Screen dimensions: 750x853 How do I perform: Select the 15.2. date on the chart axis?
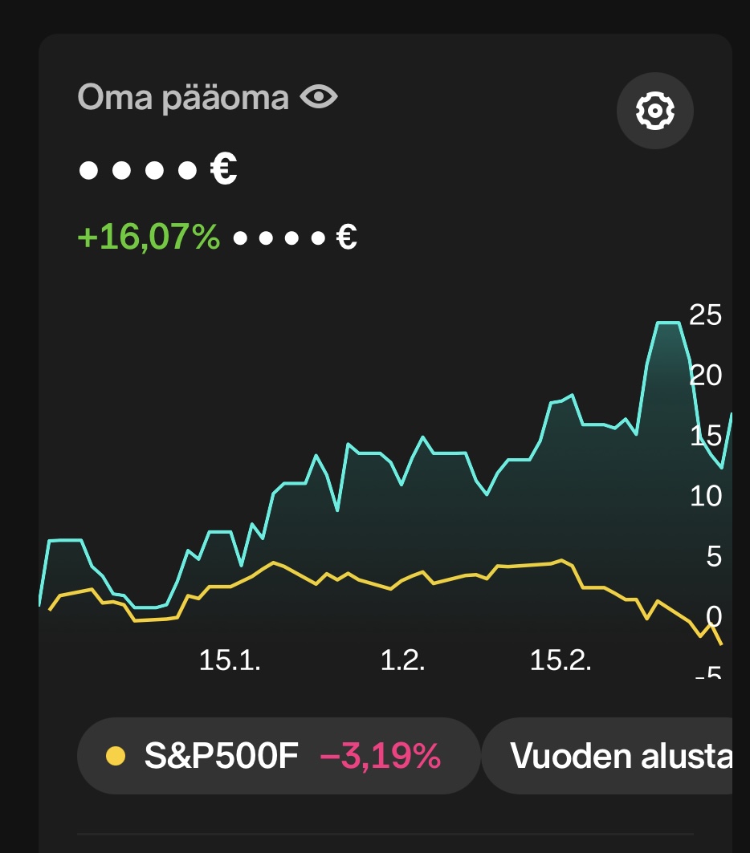point(560,660)
